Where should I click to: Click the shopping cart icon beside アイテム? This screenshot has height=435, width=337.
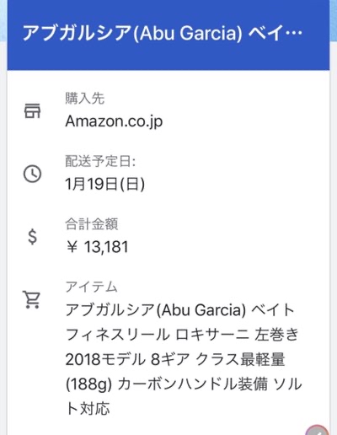(32, 300)
